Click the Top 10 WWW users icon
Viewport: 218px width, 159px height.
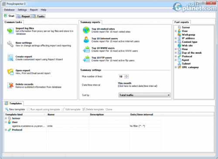(86, 49)
